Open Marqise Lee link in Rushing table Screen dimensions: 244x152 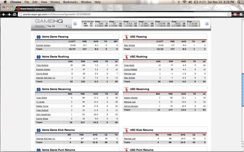[x=130, y=74]
